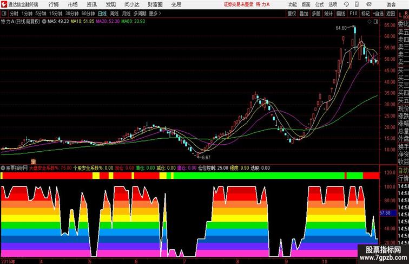The image size is (409, 264).
Task: Add stock with +自选 button
Action: point(378,14)
